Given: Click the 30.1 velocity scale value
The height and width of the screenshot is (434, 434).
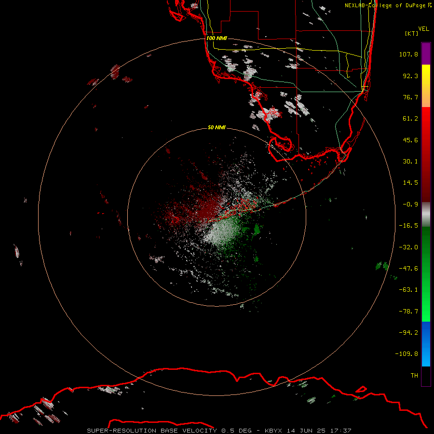Looking at the screenshot, I should (410, 162).
